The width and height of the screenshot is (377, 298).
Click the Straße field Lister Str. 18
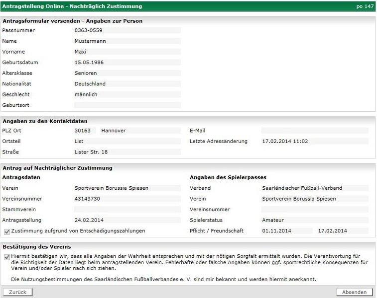(127, 152)
